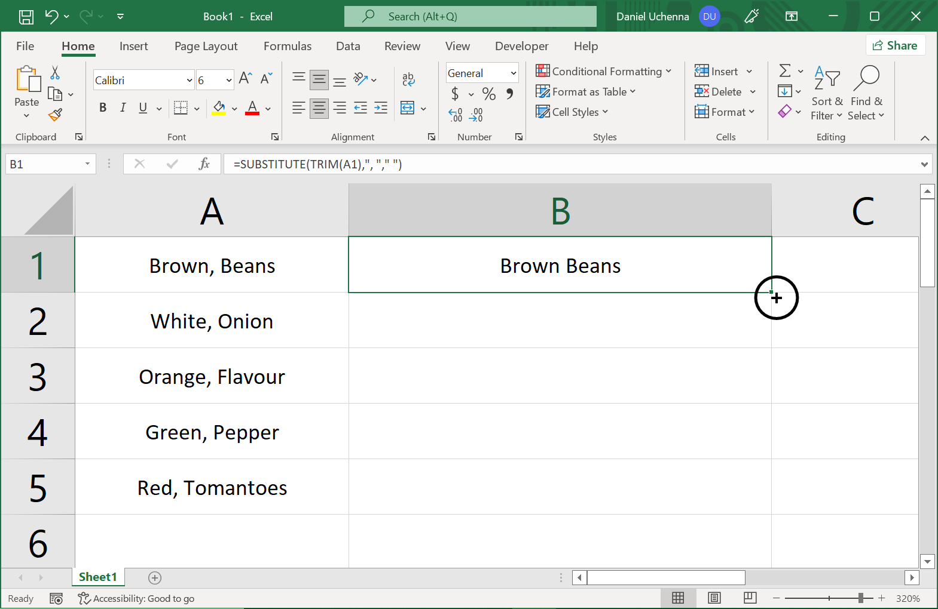Open the Conditional Formatting dropdown

coord(604,71)
